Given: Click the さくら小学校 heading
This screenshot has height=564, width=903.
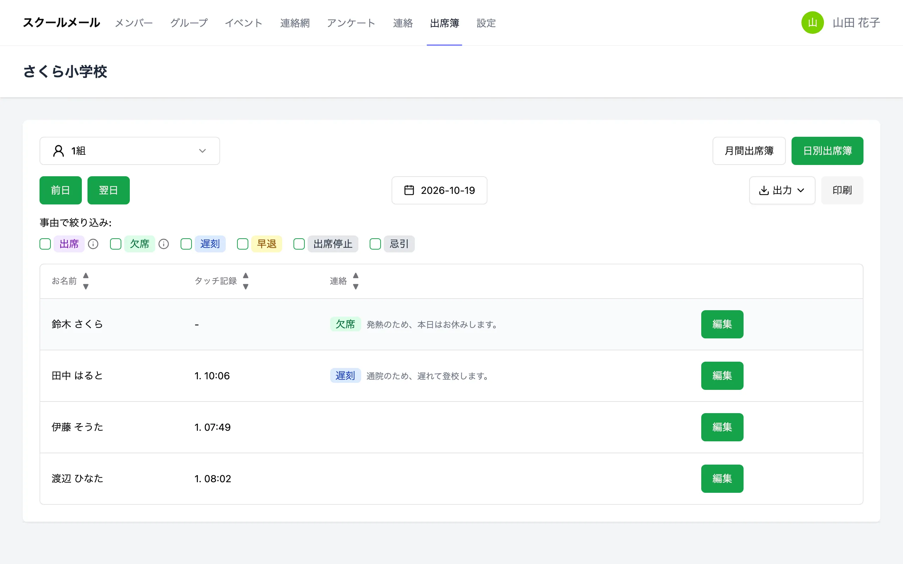Looking at the screenshot, I should coord(65,71).
